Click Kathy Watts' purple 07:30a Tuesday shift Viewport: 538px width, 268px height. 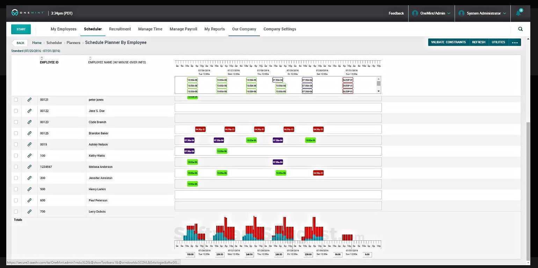coord(189,151)
